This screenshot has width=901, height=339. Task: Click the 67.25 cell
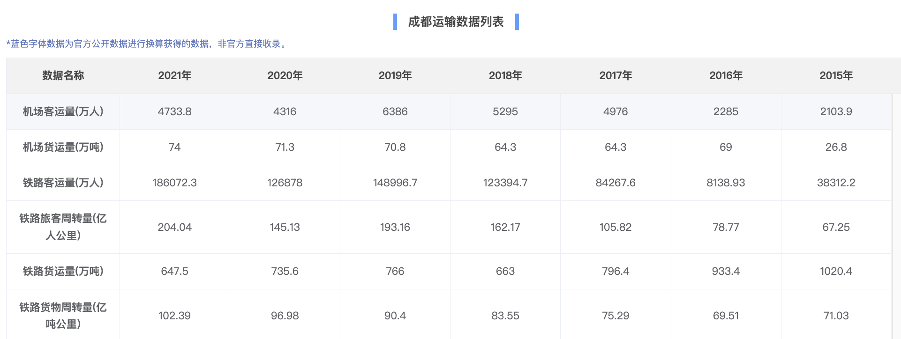836,227
